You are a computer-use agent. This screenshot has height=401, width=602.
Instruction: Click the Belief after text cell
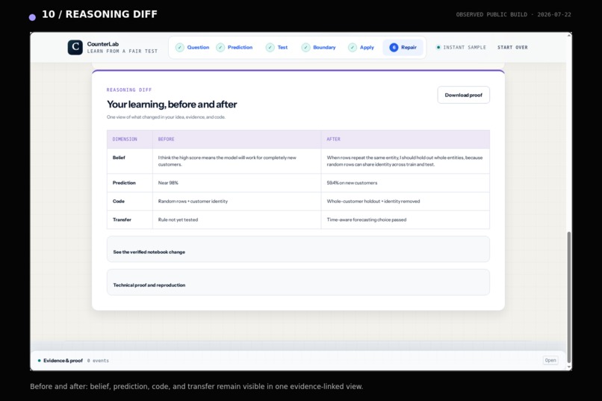(405, 161)
